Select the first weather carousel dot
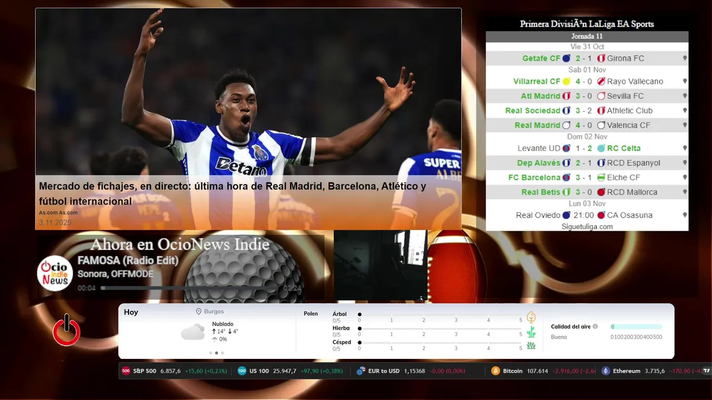 point(210,353)
